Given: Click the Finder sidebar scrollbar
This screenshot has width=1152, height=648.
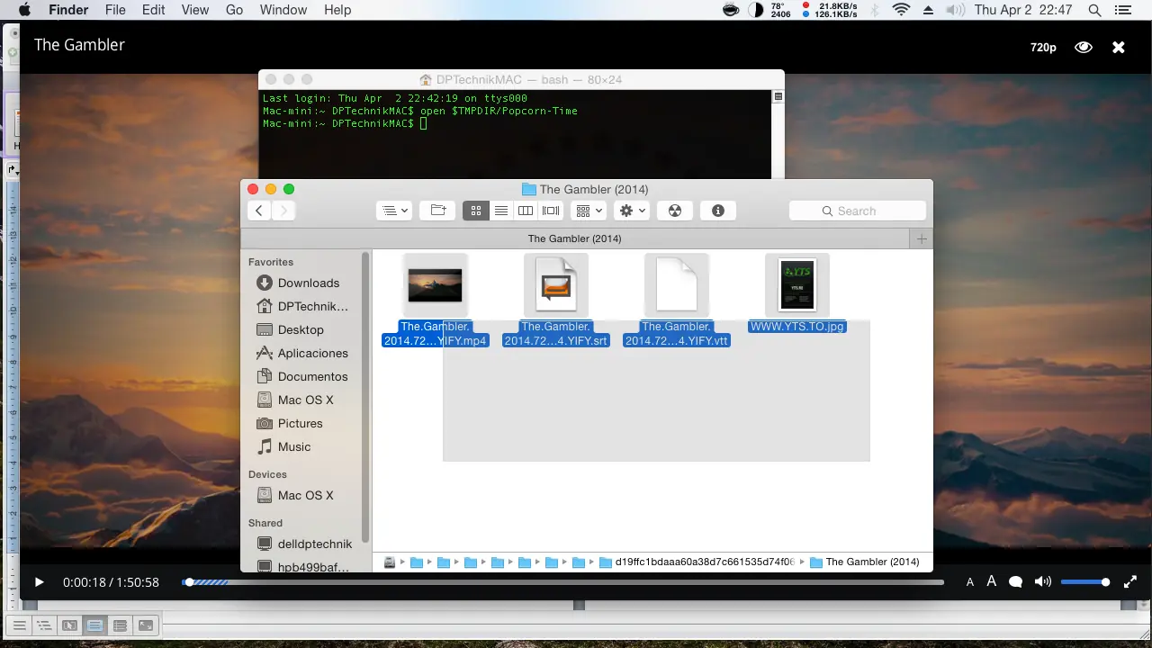Looking at the screenshot, I should pyautogui.click(x=365, y=396).
